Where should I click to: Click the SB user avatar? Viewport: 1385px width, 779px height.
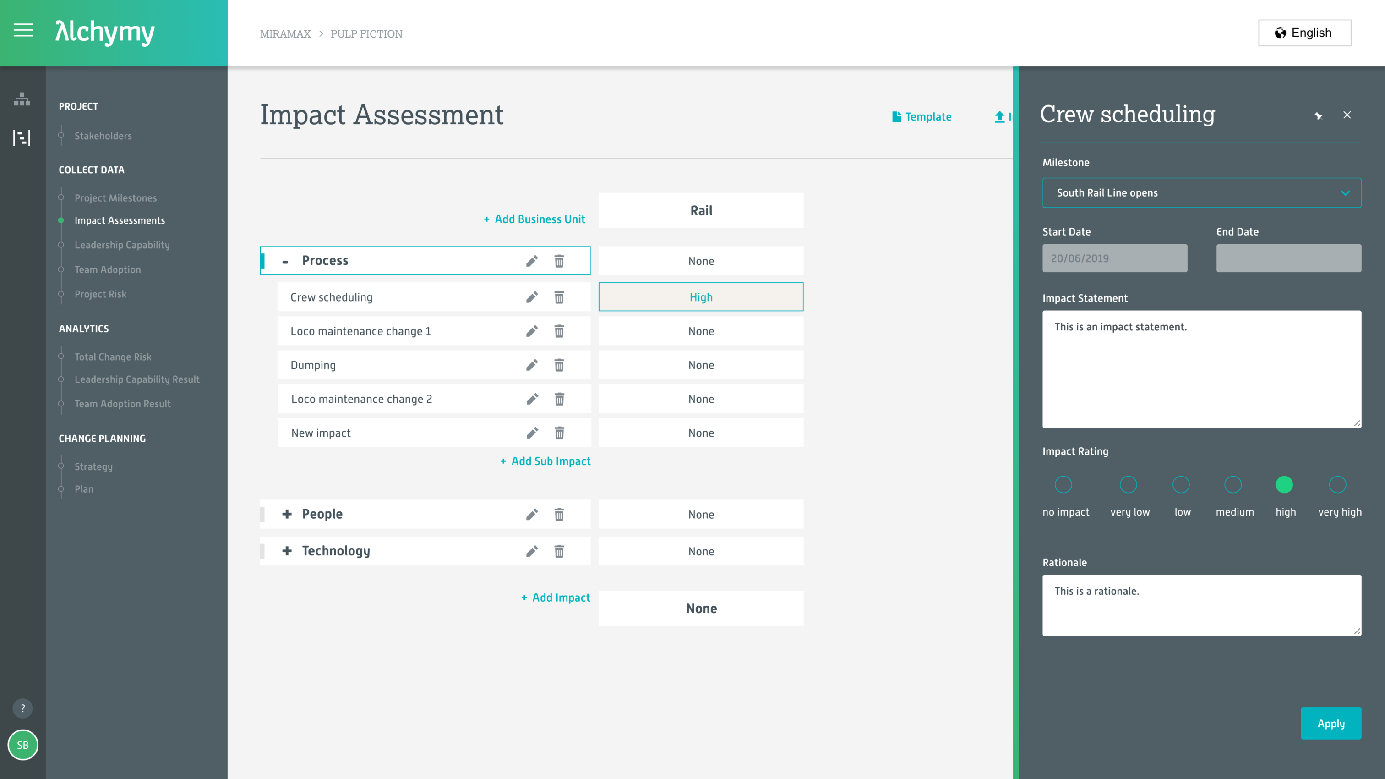pos(22,745)
